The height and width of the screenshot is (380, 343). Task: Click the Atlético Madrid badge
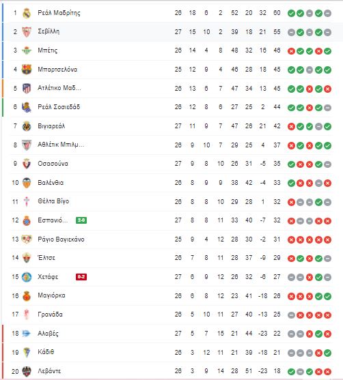click(27, 89)
